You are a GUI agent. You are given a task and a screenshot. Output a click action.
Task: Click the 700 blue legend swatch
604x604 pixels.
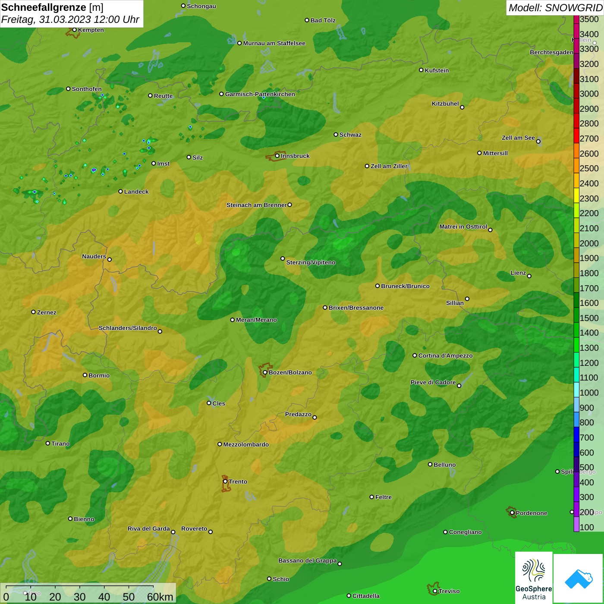(576, 437)
